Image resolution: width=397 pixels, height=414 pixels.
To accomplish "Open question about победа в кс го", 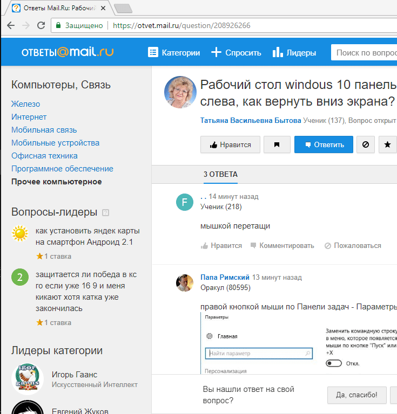I will (86, 291).
